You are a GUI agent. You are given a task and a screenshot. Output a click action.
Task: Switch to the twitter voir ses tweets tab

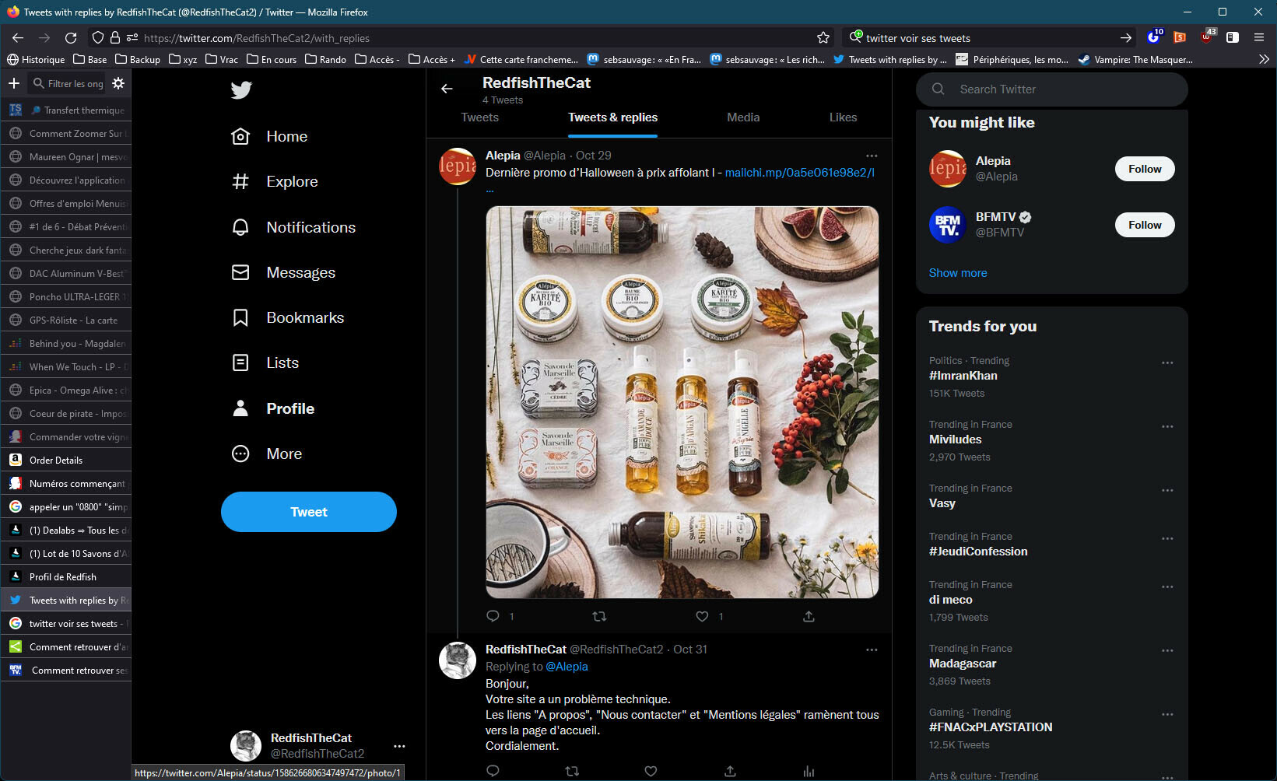(66, 623)
